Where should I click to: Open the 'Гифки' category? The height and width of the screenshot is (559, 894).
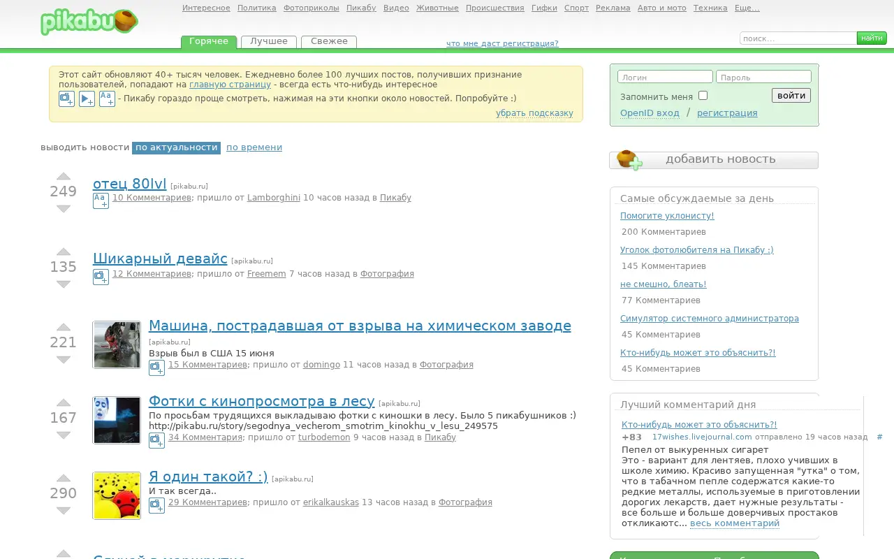coord(544,8)
